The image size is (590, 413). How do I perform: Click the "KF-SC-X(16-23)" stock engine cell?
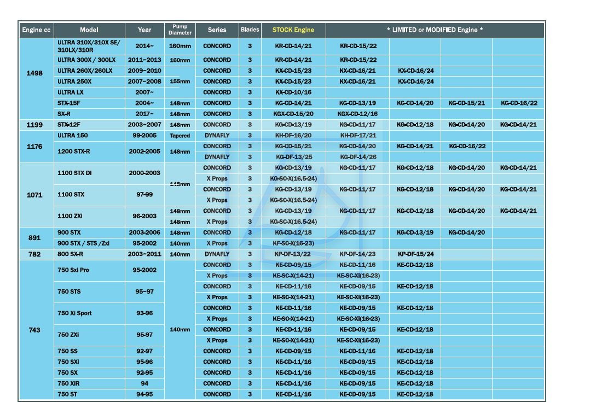point(293,243)
